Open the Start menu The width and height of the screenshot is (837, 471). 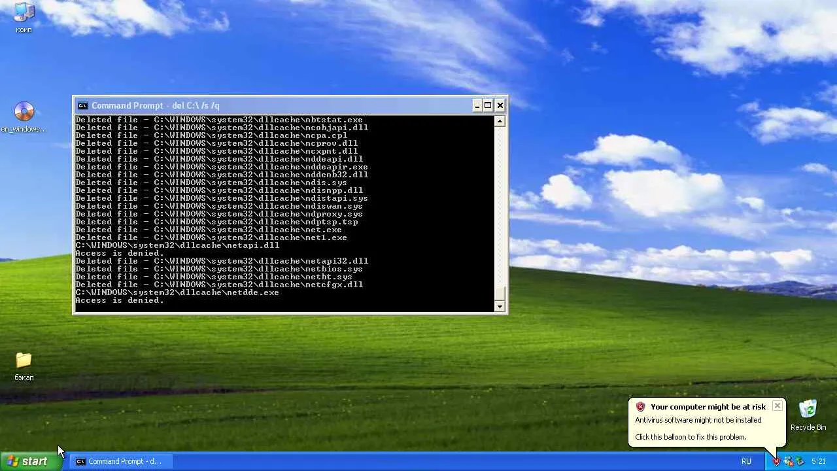pyautogui.click(x=31, y=461)
